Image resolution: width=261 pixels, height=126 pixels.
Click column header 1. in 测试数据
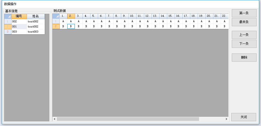[64, 16]
